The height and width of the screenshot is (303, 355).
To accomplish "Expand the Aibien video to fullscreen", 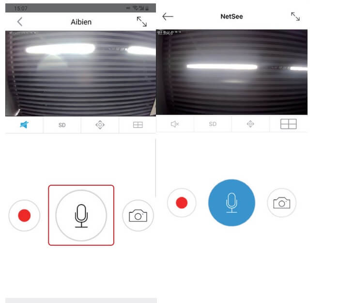I will pyautogui.click(x=142, y=21).
